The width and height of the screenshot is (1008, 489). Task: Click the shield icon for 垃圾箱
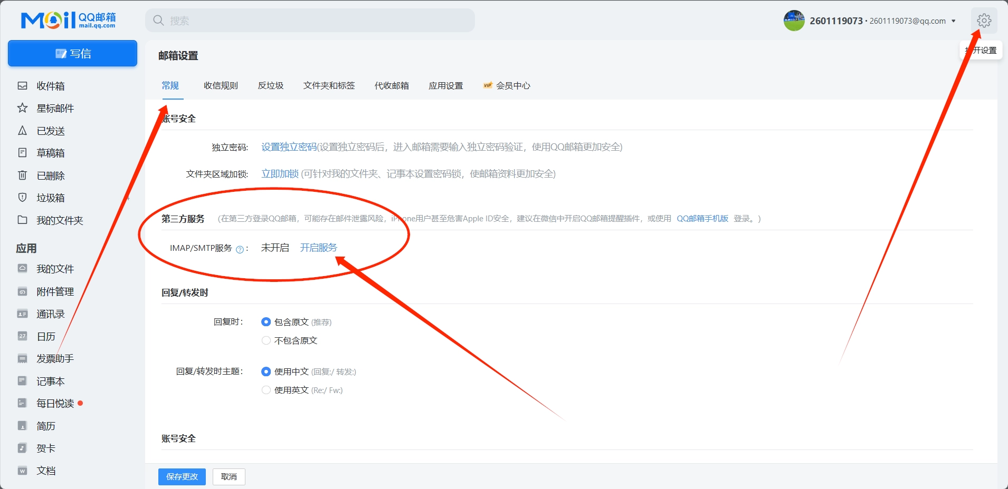pos(22,198)
